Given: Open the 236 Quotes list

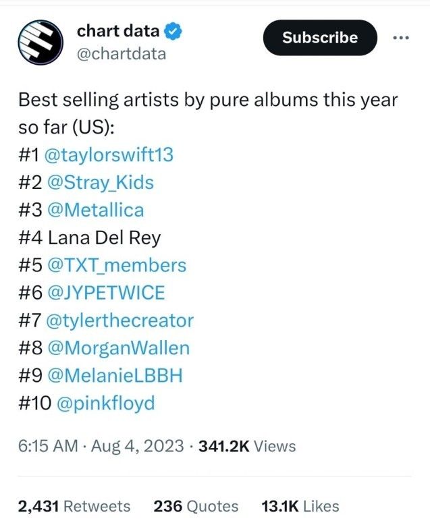Looking at the screenshot, I should pyautogui.click(x=196, y=506).
